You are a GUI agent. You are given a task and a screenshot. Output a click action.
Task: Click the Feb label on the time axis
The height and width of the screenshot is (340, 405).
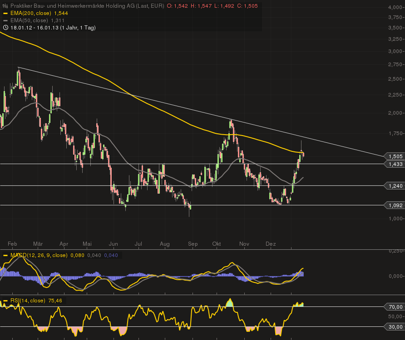[x=13, y=244]
